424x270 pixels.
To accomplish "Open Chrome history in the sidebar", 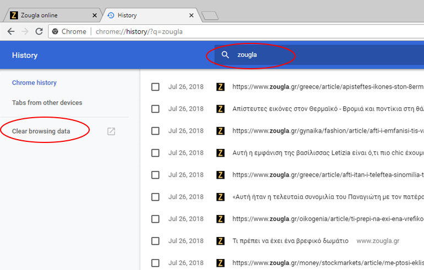I will click(x=34, y=83).
